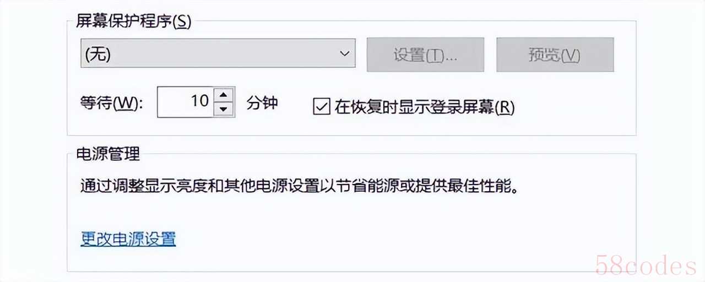
Task: Click the 分钟 unit label
Action: 262,103
